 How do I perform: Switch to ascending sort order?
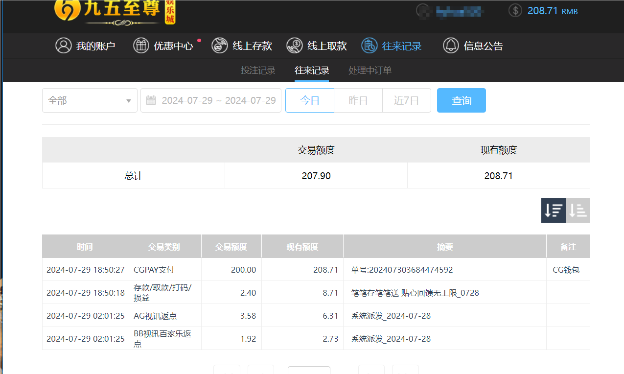578,210
